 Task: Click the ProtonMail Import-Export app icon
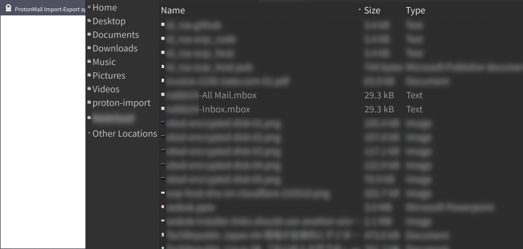tap(8, 9)
